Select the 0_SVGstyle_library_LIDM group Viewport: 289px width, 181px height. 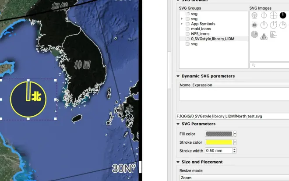point(213,39)
